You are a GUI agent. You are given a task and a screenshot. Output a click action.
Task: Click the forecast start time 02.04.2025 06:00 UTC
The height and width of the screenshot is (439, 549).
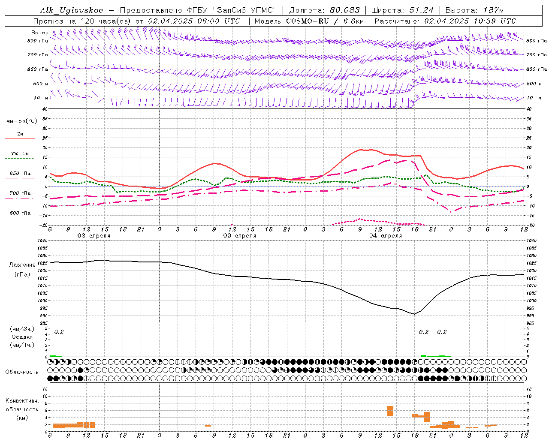click(194, 21)
